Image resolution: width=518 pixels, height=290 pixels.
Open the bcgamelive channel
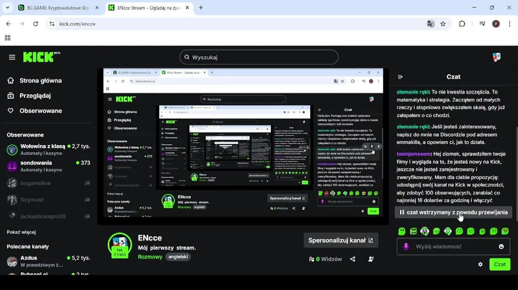coord(48,183)
